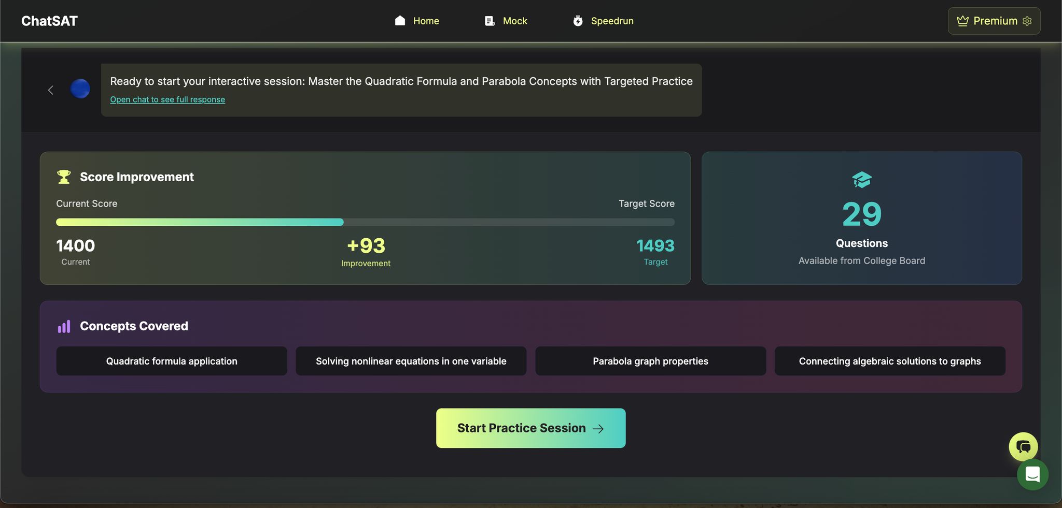Click the ChatSAT logo

coord(49,21)
